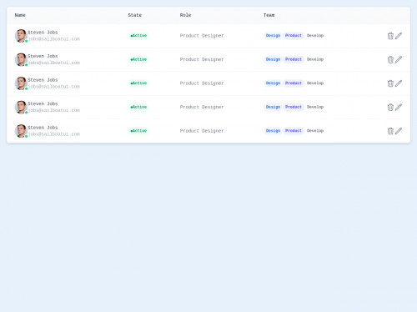This screenshot has height=312, width=417.
Task: Choose the Develop tag in the third row
Action: (315, 83)
